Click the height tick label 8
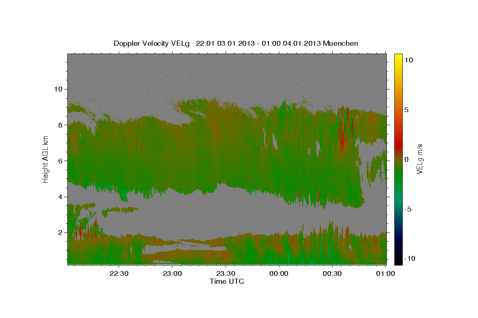This screenshot has height=318, width=478. [x=61, y=125]
